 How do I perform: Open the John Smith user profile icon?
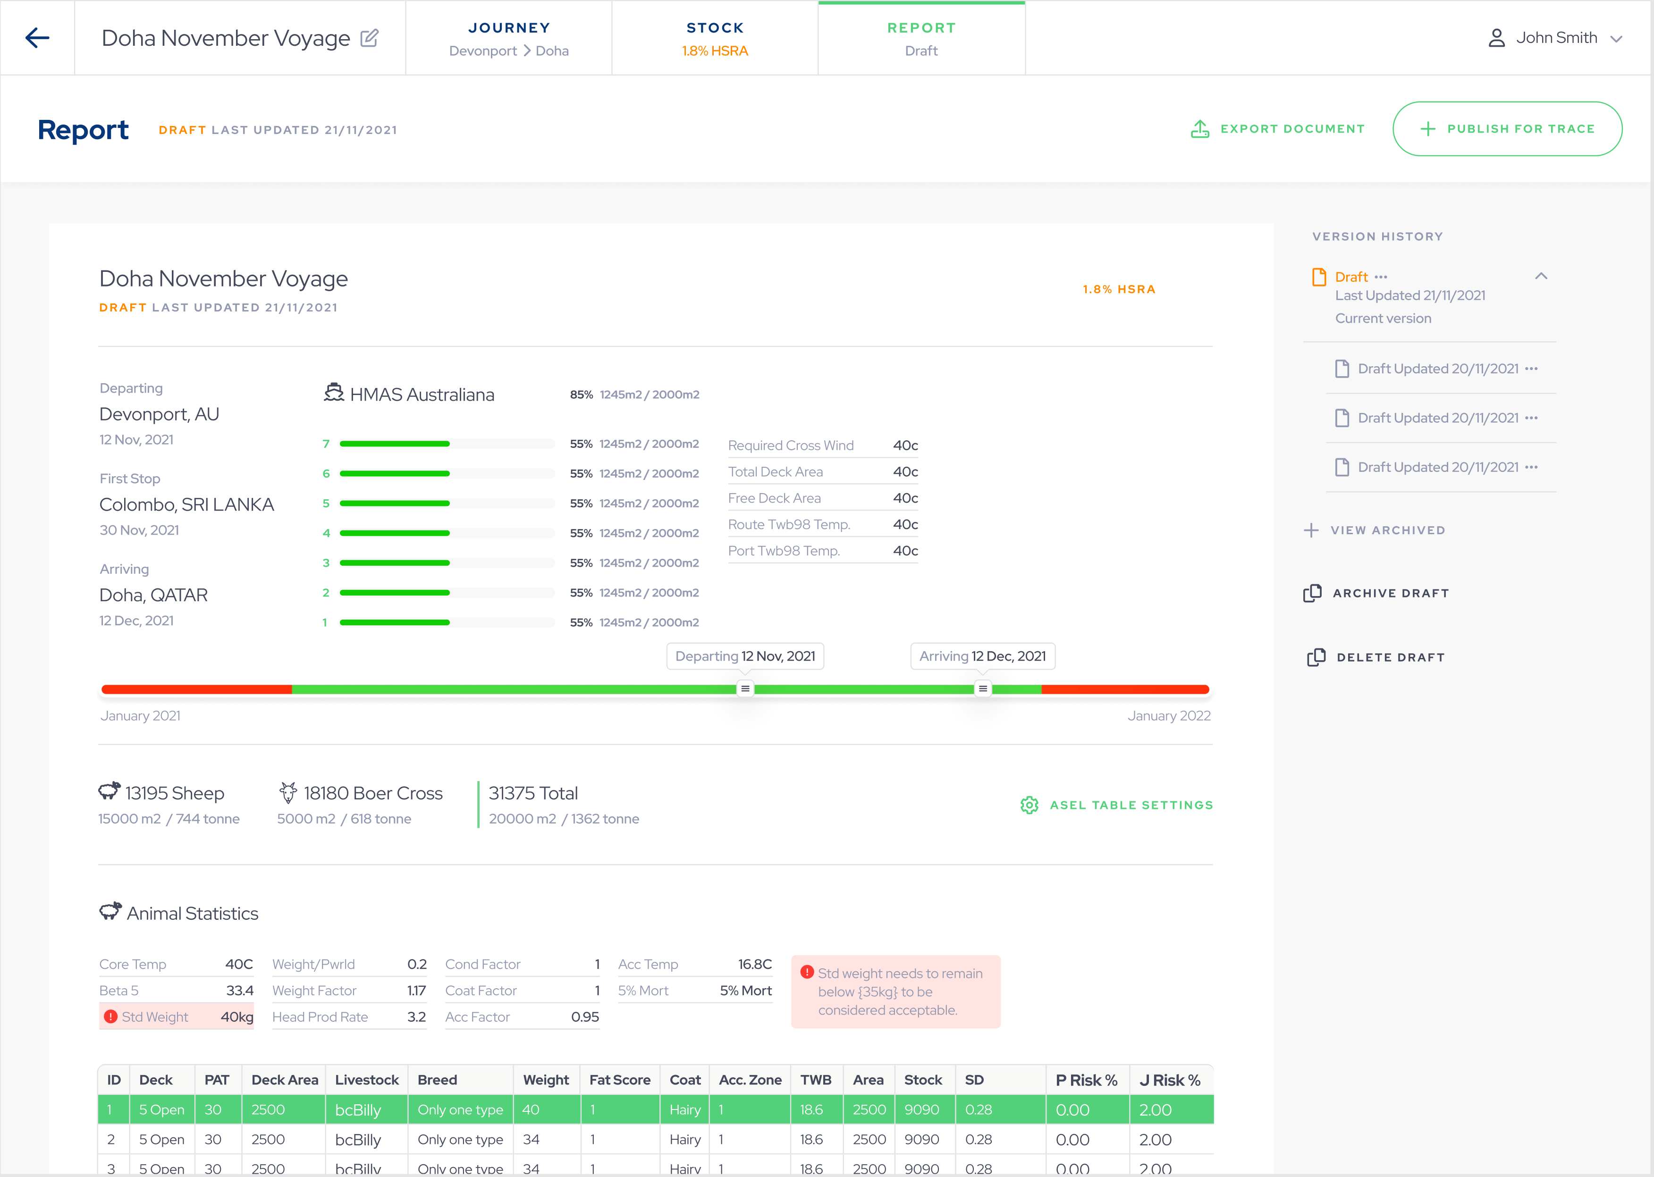click(1497, 38)
